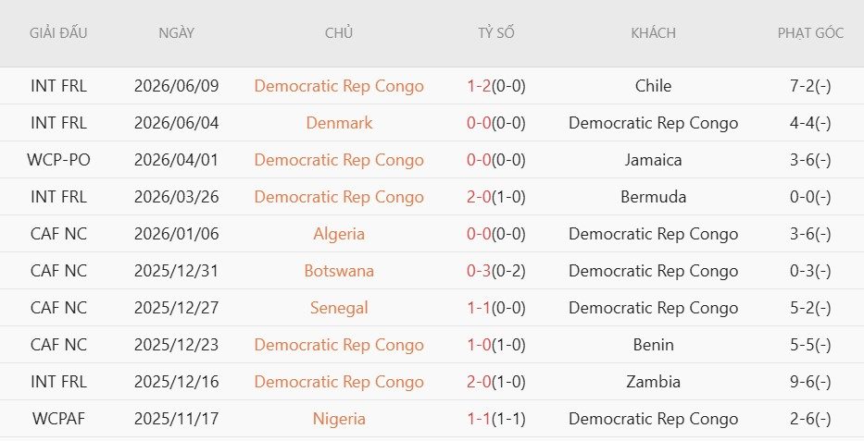
Task: Open the 0-3 score of Botswana match
Action: coord(479,271)
